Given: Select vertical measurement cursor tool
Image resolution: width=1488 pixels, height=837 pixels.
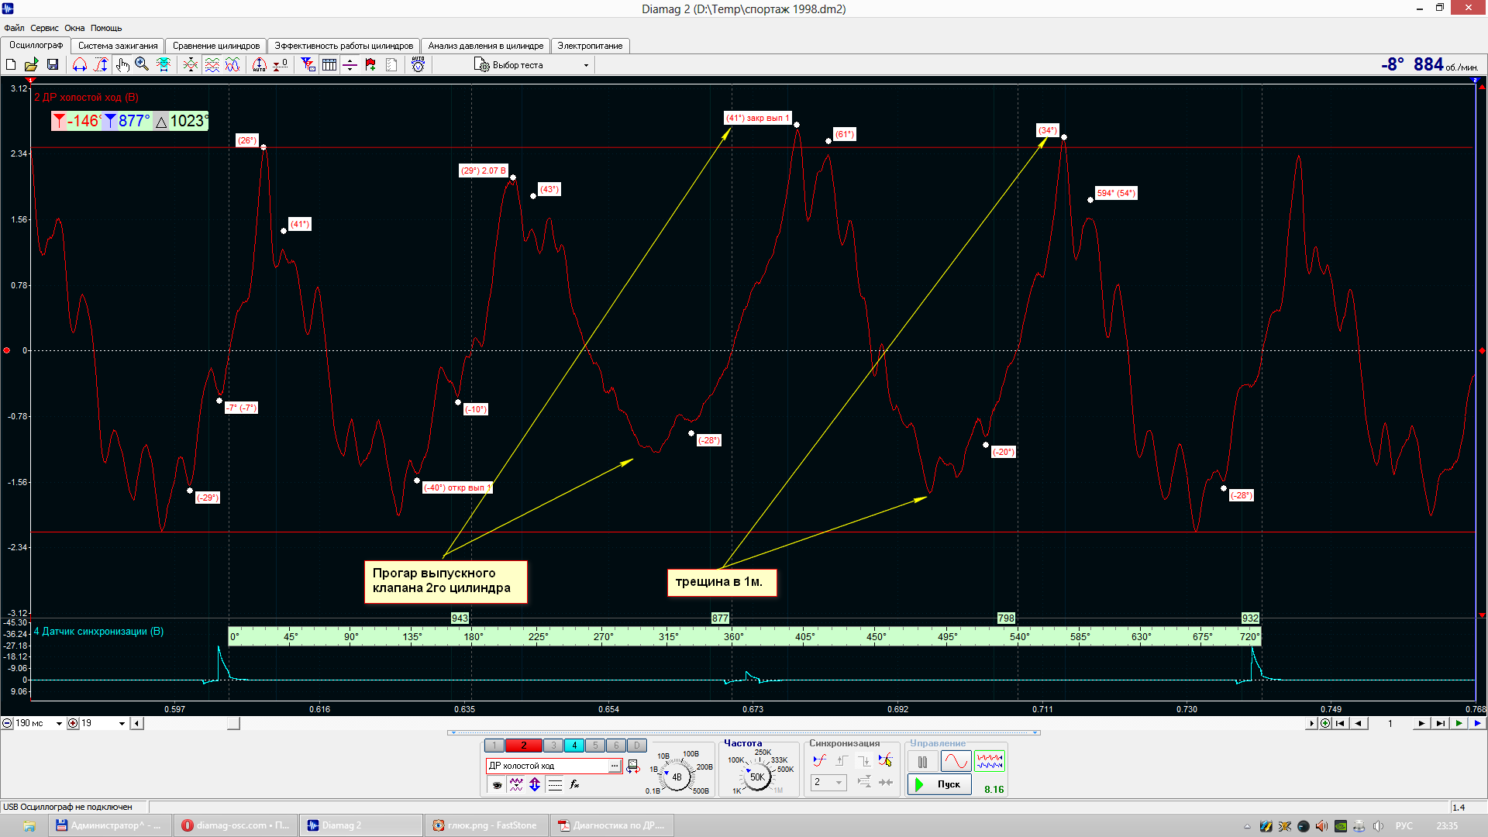Looking at the screenshot, I should [101, 65].
